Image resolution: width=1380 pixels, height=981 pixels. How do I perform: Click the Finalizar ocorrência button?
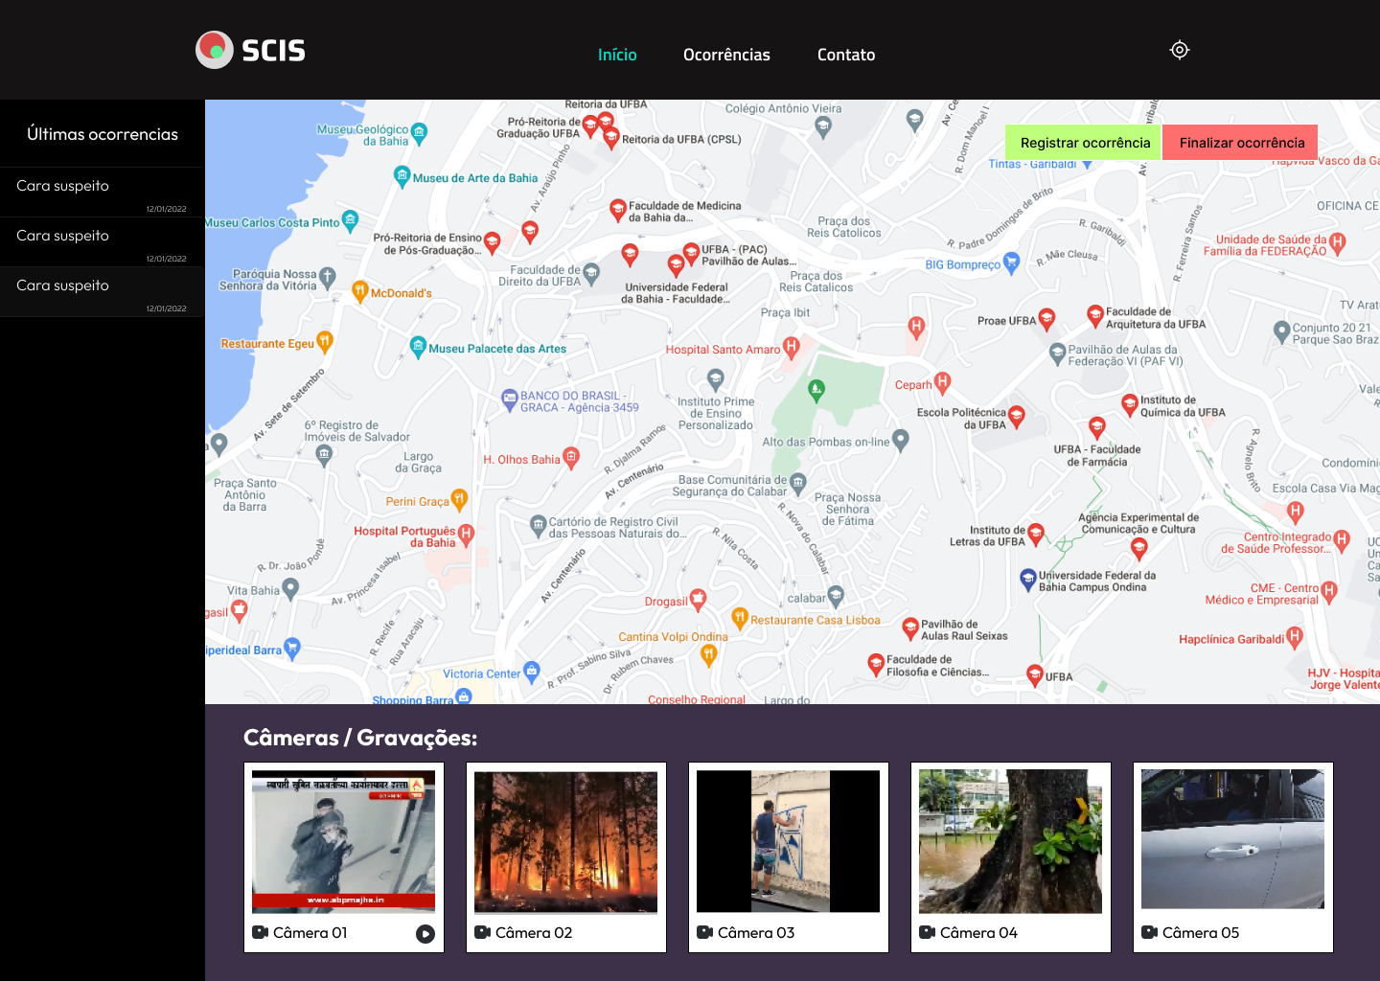[x=1241, y=143]
